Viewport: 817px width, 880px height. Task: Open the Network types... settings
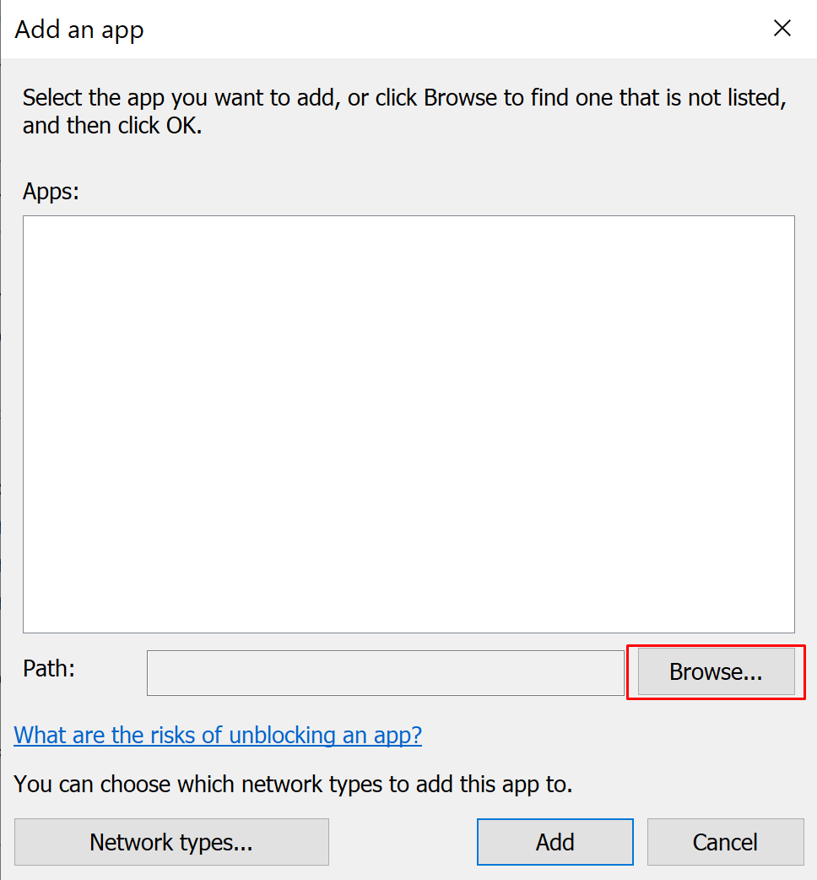click(171, 842)
